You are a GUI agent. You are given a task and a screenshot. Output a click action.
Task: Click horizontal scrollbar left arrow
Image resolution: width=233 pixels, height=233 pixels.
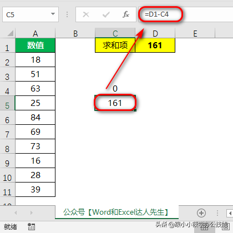(x=230, y=213)
